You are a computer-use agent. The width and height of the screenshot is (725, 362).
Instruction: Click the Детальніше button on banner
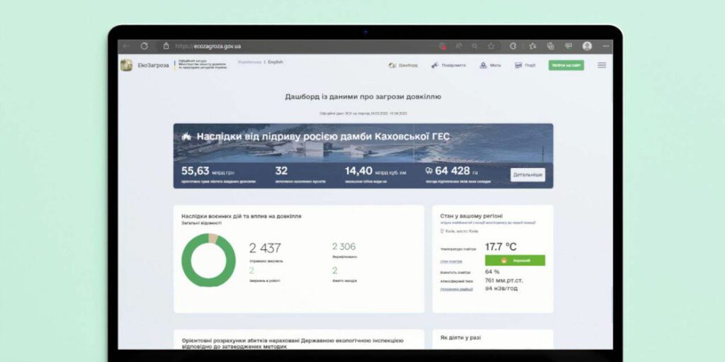pos(527,174)
